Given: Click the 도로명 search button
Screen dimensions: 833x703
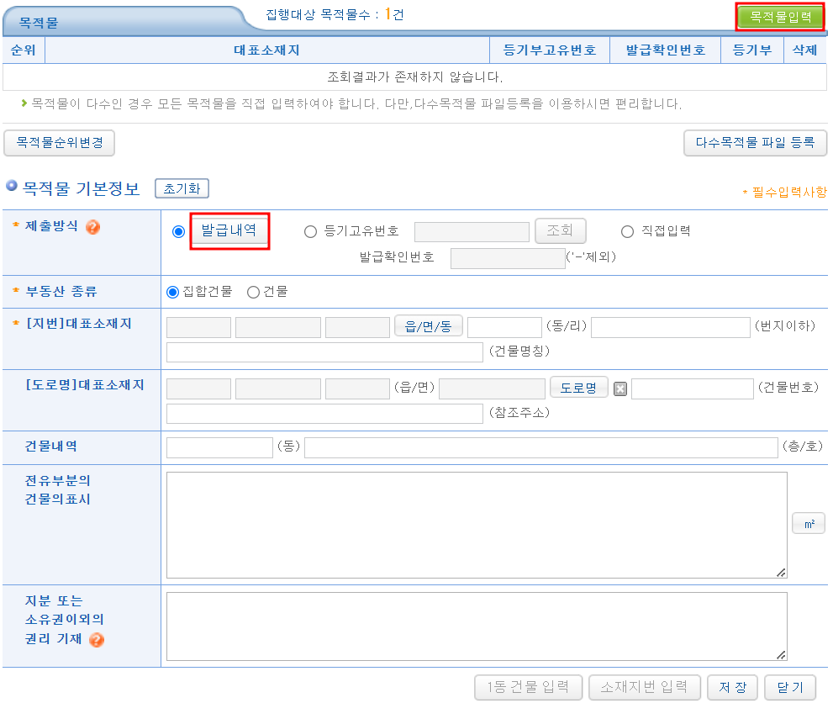Looking at the screenshot, I should [x=578, y=388].
